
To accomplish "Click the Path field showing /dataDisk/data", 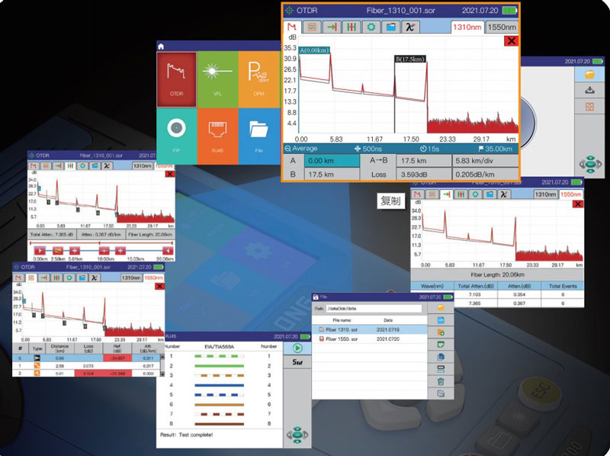I will click(x=374, y=308).
